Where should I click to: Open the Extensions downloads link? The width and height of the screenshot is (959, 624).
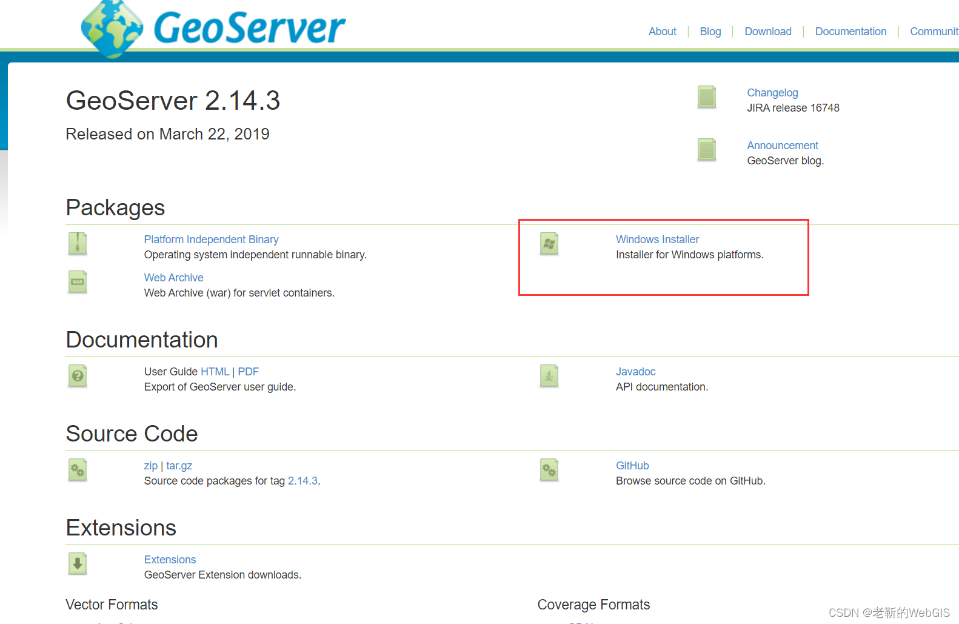(x=170, y=560)
